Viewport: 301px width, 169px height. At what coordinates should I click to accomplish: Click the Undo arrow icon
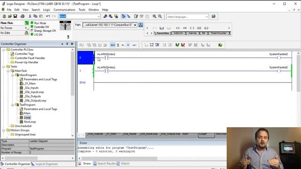[48, 16]
